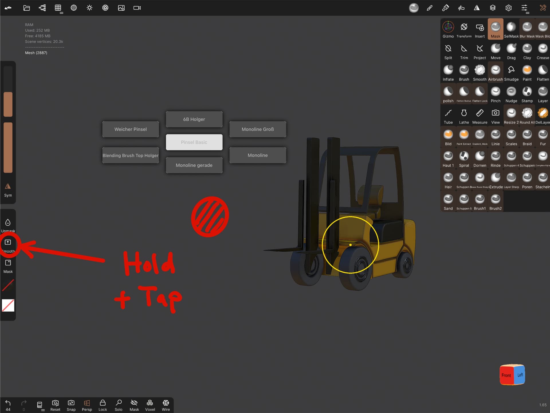Toggle Persp perspective mode

click(87, 405)
